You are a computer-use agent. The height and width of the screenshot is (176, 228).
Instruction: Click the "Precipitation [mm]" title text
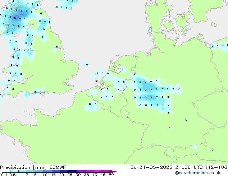click(x=23, y=167)
